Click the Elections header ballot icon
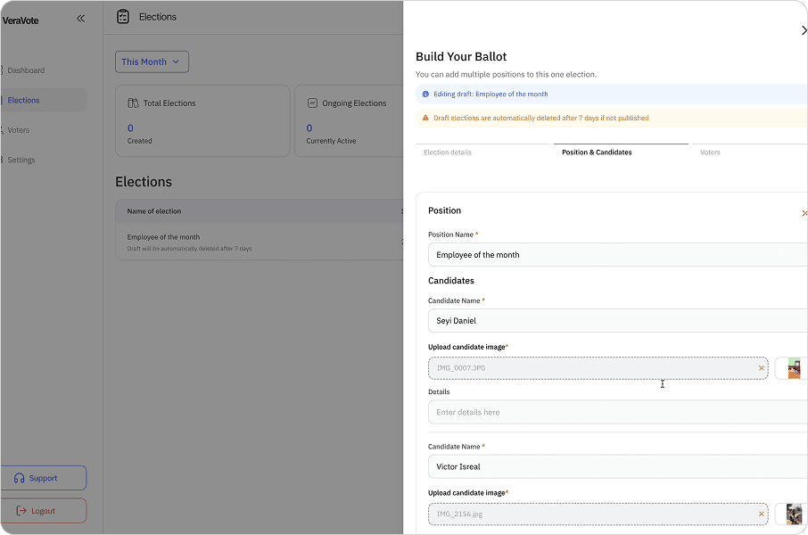The height and width of the screenshot is (535, 808). pyautogui.click(x=123, y=17)
